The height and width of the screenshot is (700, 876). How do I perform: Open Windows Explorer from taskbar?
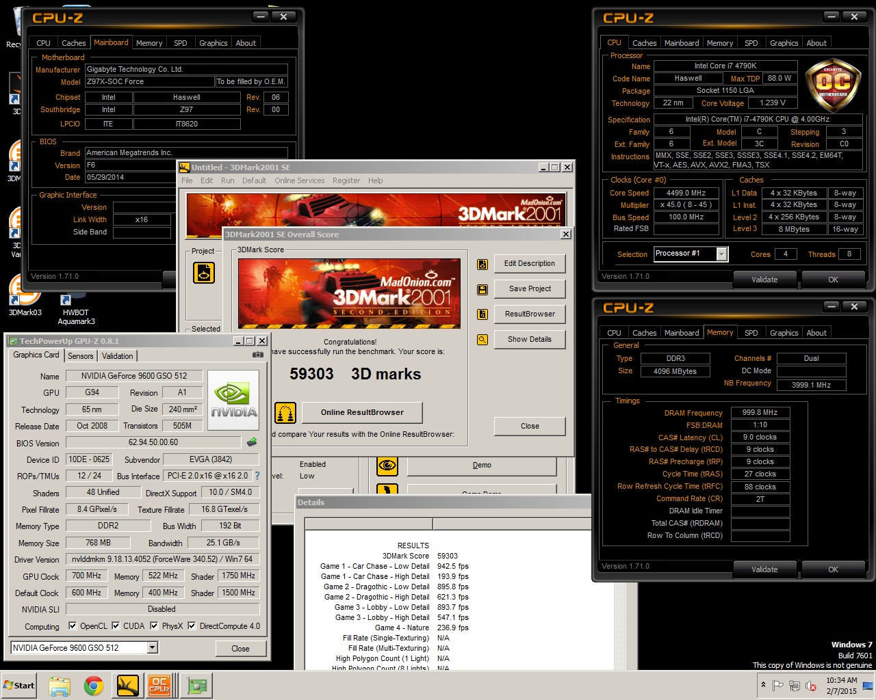[60, 686]
